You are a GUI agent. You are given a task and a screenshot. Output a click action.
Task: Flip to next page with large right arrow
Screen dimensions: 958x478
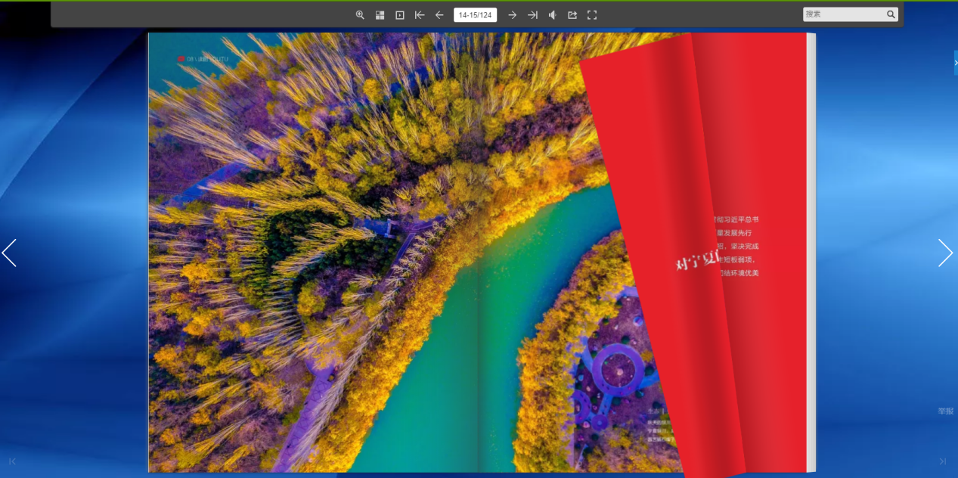(x=946, y=253)
